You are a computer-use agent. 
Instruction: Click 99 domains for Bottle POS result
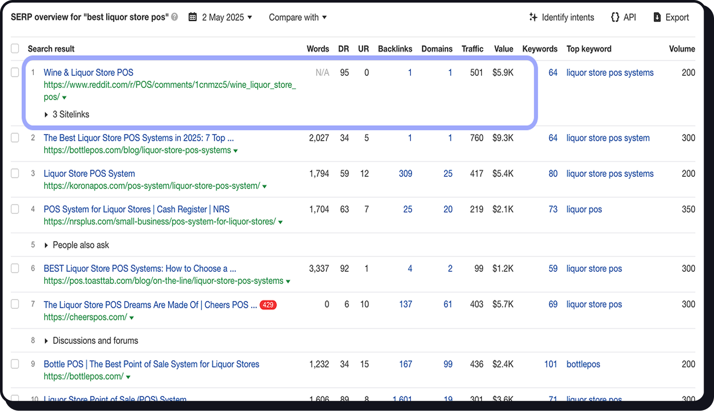448,364
